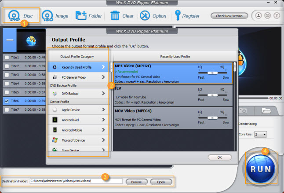
Task: Expand DVD Backup chevron
Action: (103, 93)
